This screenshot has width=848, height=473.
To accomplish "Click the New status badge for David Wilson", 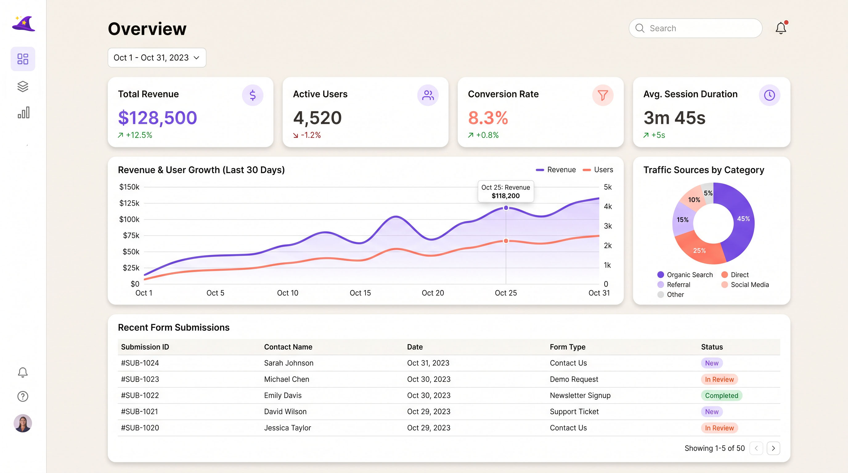I will (x=711, y=411).
